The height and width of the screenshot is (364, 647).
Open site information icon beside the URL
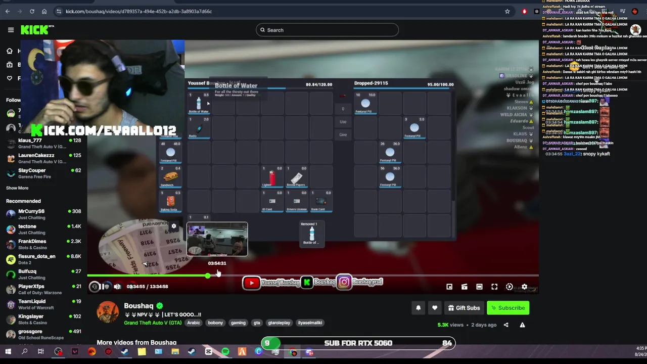(x=59, y=11)
